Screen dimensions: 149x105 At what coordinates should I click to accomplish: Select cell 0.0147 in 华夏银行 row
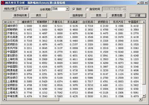[102, 74]
